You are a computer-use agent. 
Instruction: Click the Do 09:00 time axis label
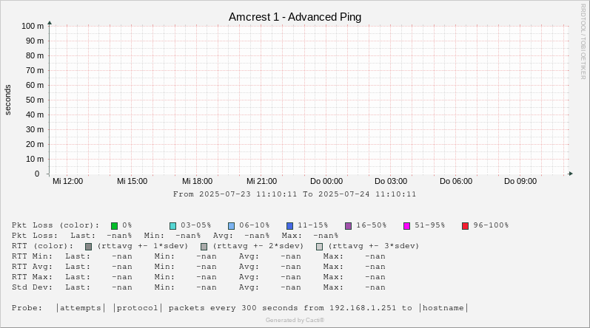click(520, 181)
